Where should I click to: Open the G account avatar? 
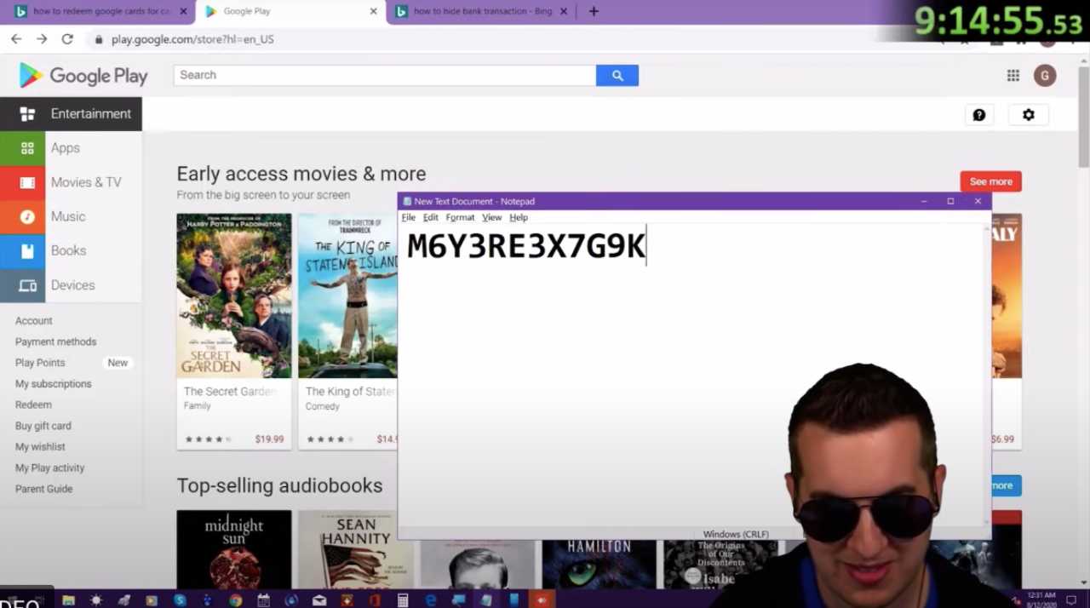[x=1045, y=75]
